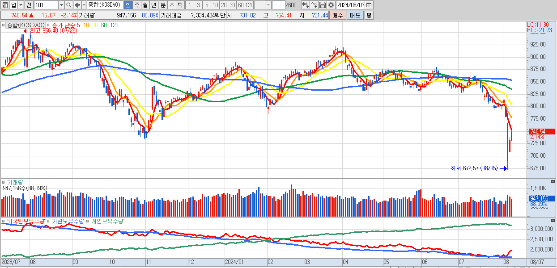Click the 기관보유수량 legend label
This screenshot has height=268, width=557.
click(68, 221)
